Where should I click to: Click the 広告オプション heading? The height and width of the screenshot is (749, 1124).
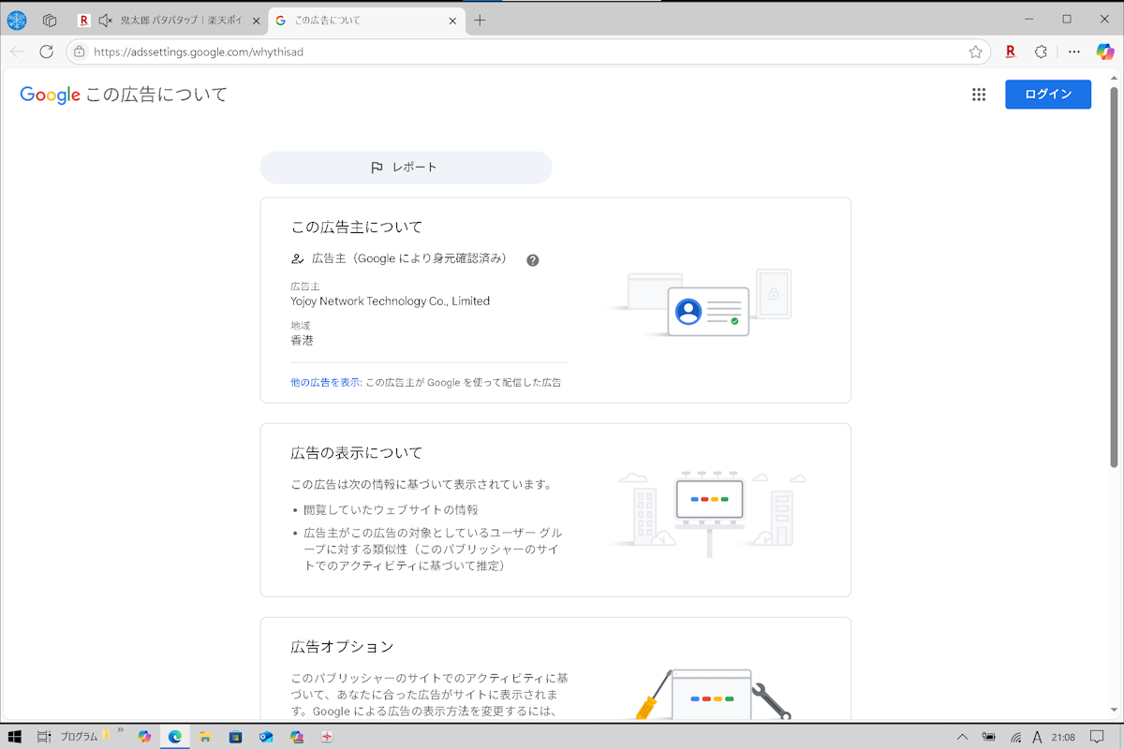(x=342, y=647)
